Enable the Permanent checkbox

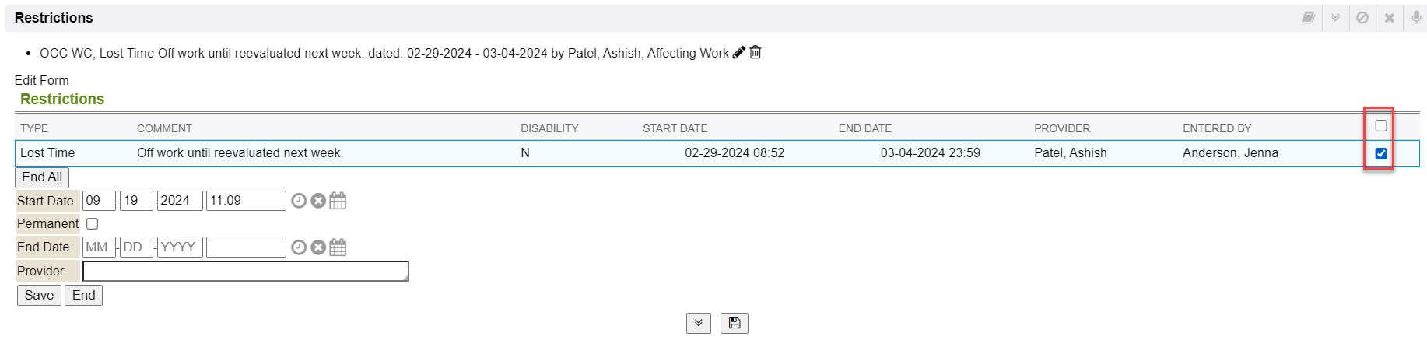coord(93,224)
